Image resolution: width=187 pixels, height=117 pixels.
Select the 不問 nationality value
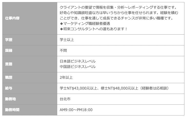click(63, 51)
